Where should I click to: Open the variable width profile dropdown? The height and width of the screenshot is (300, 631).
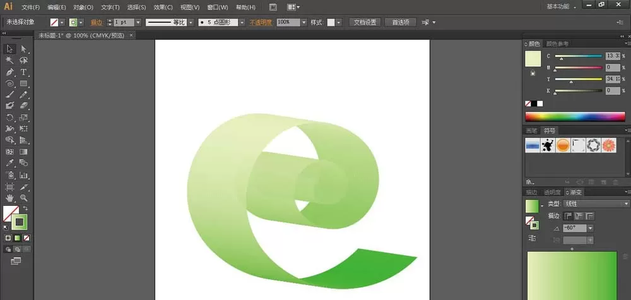(191, 23)
